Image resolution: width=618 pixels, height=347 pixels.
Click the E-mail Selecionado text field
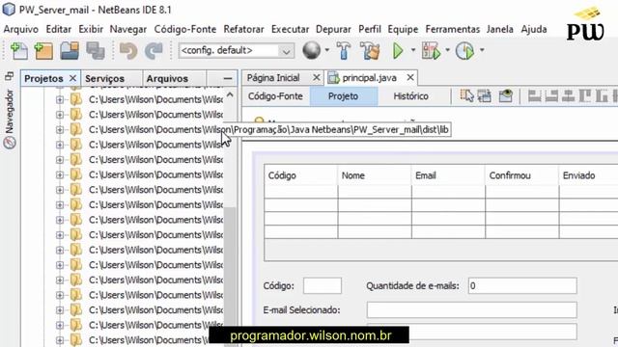(472, 310)
